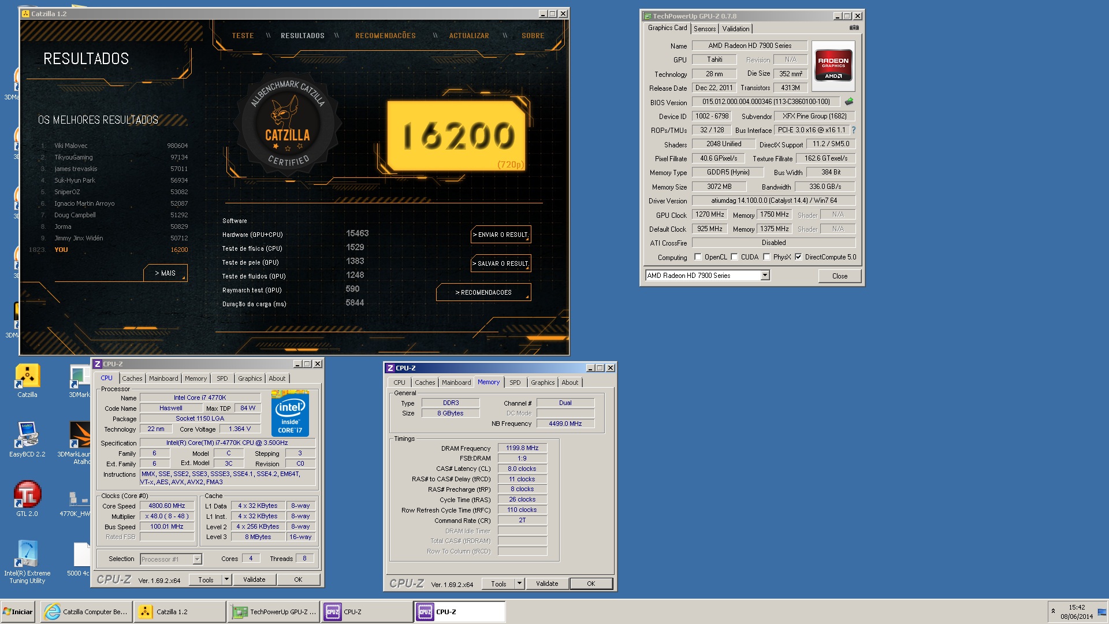This screenshot has height=624, width=1109.
Task: Open the Processor #1 selection dropdown
Action: coord(197,559)
